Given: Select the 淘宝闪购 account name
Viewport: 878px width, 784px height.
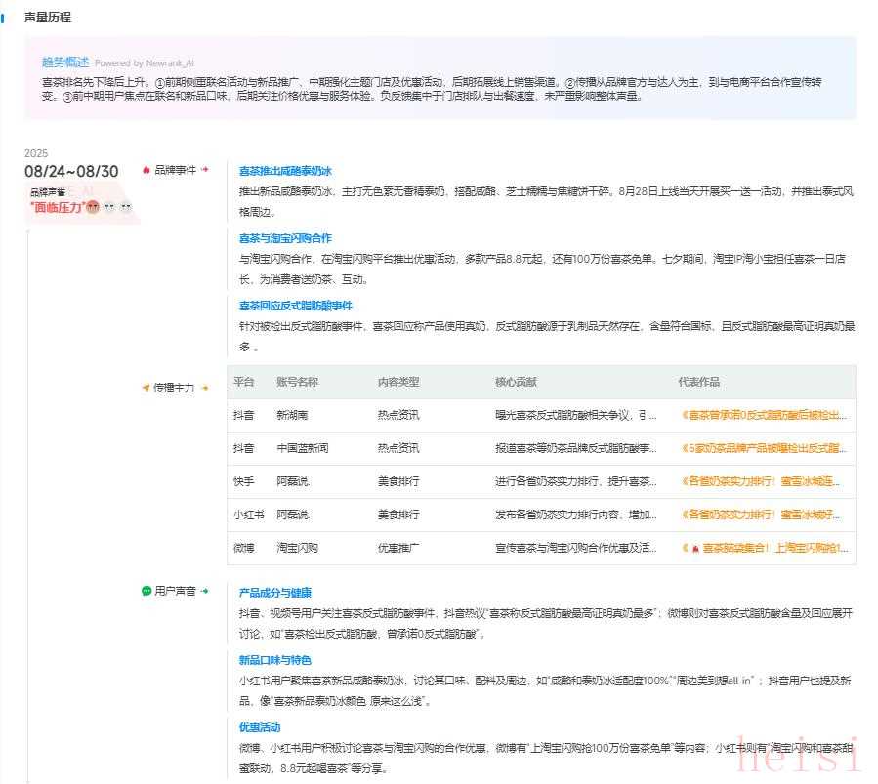Looking at the screenshot, I should (x=297, y=548).
